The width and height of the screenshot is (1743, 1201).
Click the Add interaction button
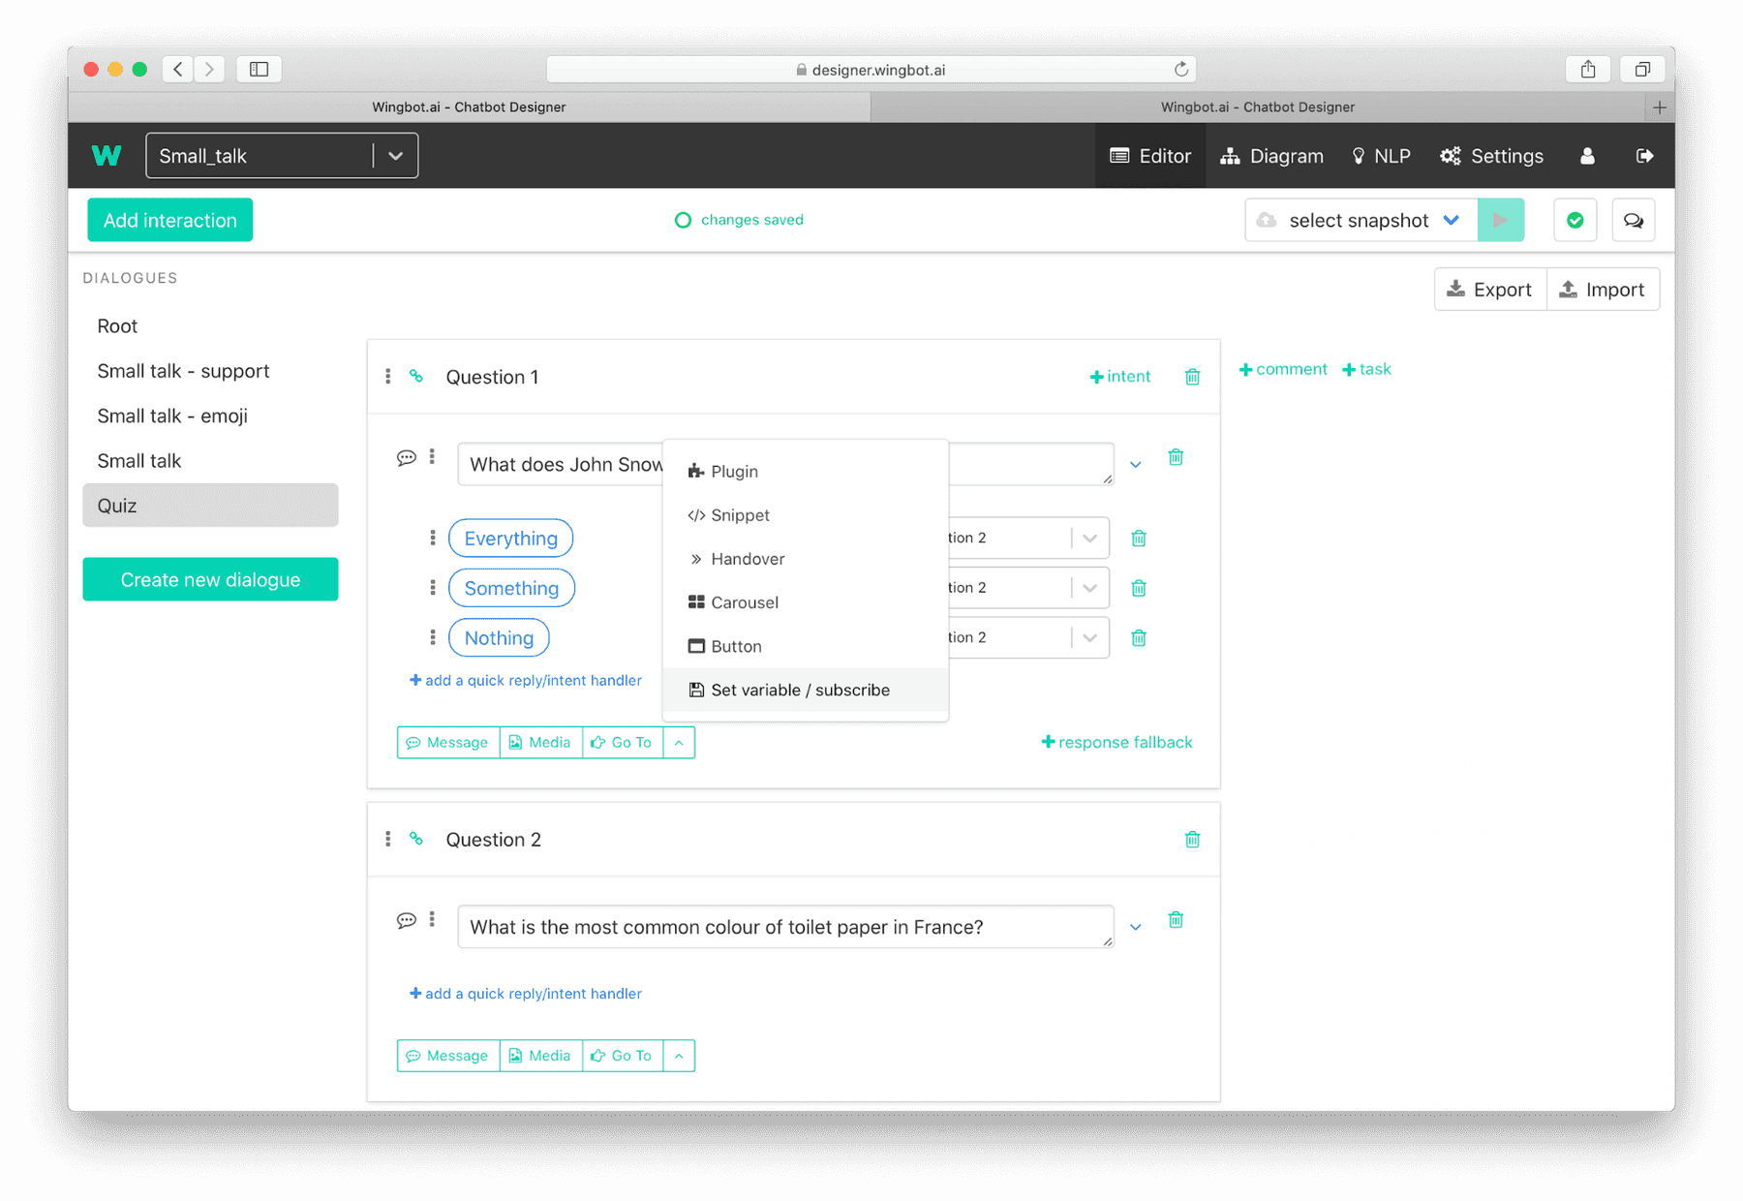(x=169, y=220)
